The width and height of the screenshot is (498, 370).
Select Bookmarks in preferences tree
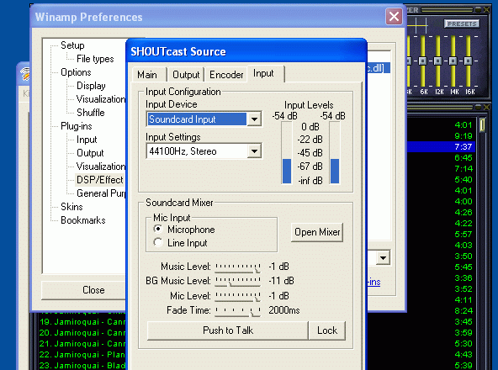point(83,220)
